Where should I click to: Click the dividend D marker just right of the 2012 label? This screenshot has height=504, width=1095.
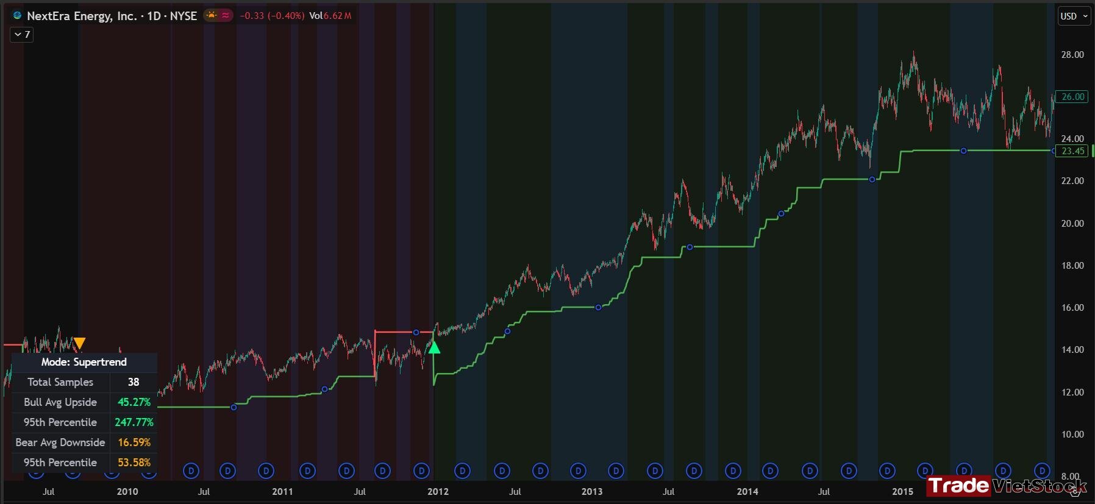tap(463, 470)
